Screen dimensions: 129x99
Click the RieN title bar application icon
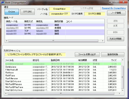pyautogui.click(x=3, y=3)
